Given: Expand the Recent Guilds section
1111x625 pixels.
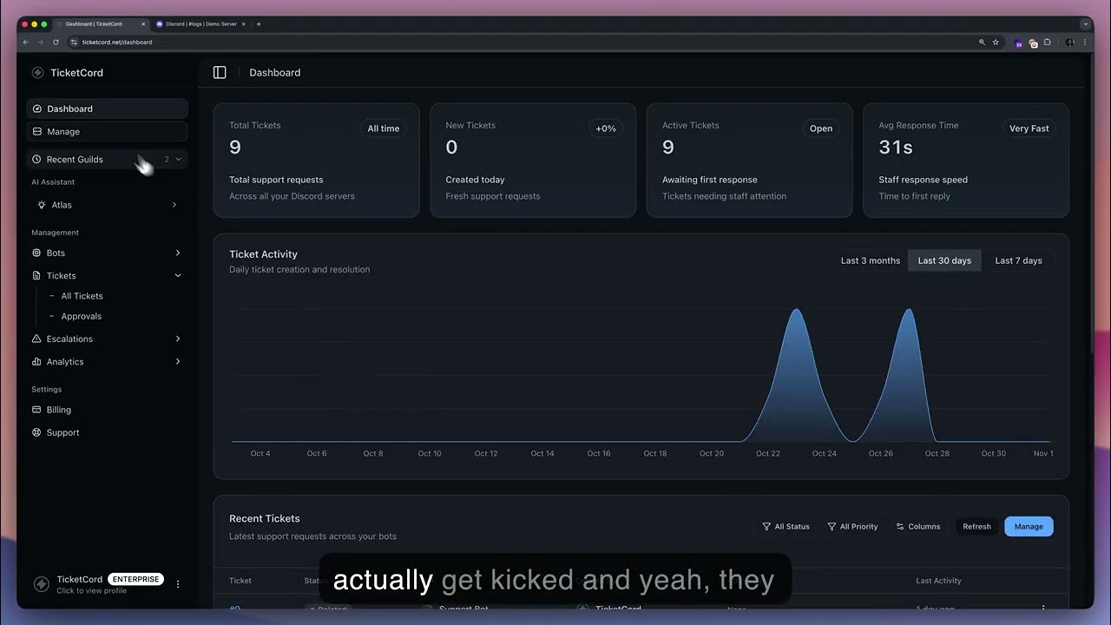Looking at the screenshot, I should 107,160.
